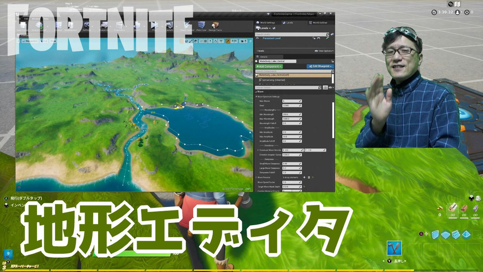Select wall build piece in game HUD
Viewport: 483px width, 272px height.
435,235
